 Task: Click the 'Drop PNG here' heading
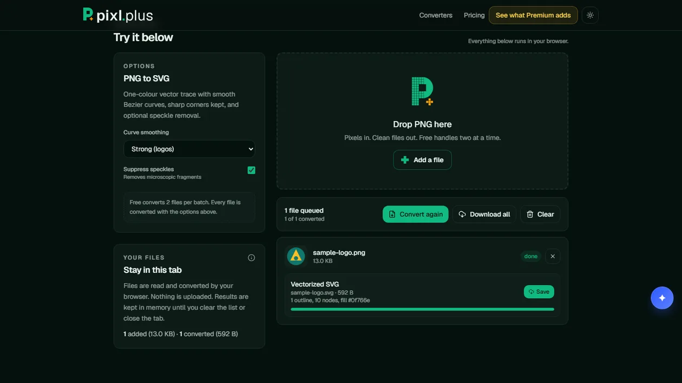[x=422, y=124]
